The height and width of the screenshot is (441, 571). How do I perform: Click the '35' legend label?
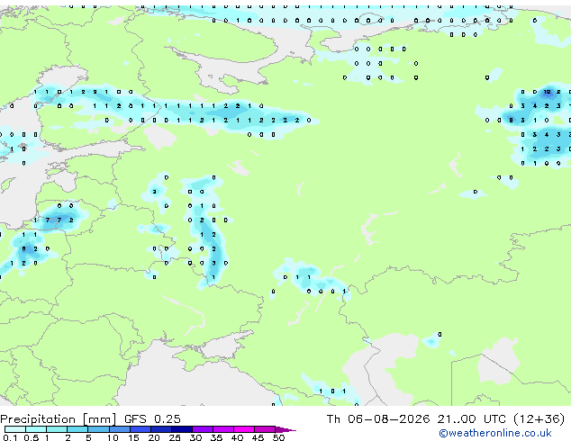tap(216, 437)
